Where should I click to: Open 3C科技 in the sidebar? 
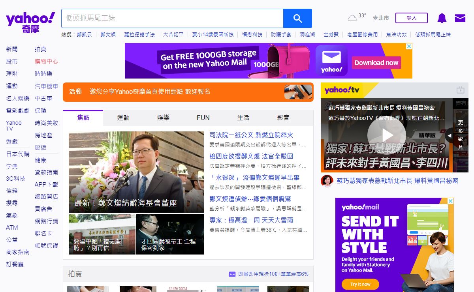(16, 178)
